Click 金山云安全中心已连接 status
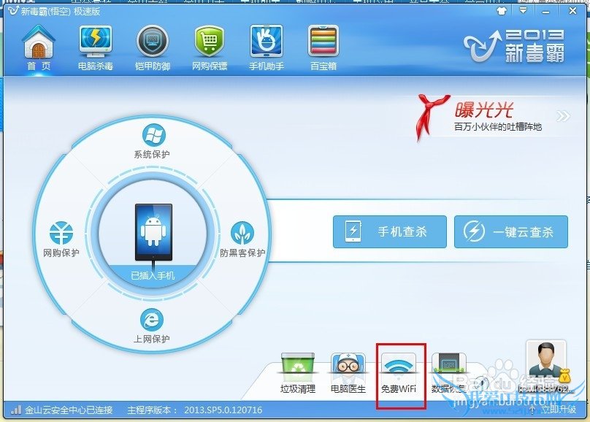 (69, 410)
